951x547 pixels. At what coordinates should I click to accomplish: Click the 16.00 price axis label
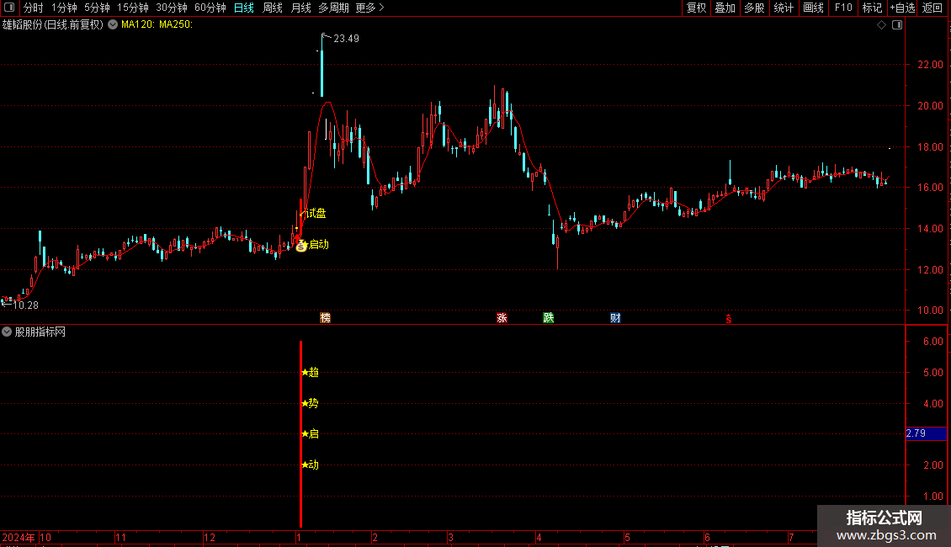(930, 188)
